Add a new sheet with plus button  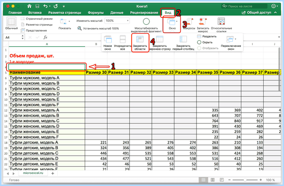coord(53,173)
